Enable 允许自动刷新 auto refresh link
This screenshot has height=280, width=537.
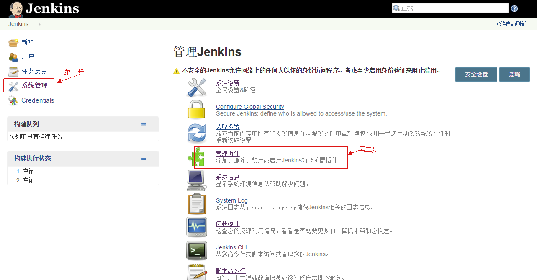point(511,24)
